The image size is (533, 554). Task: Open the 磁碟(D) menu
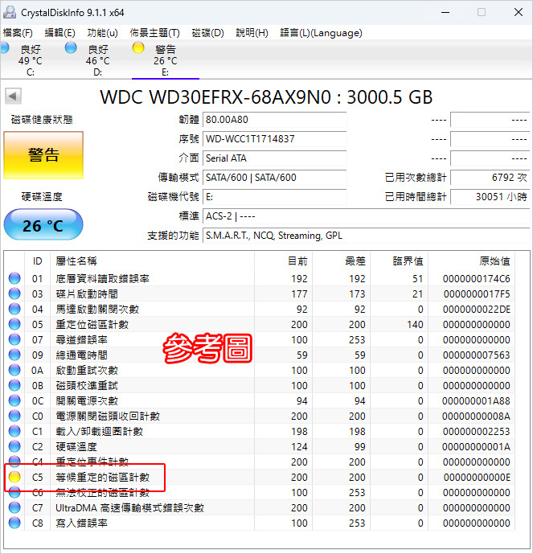[x=207, y=33]
